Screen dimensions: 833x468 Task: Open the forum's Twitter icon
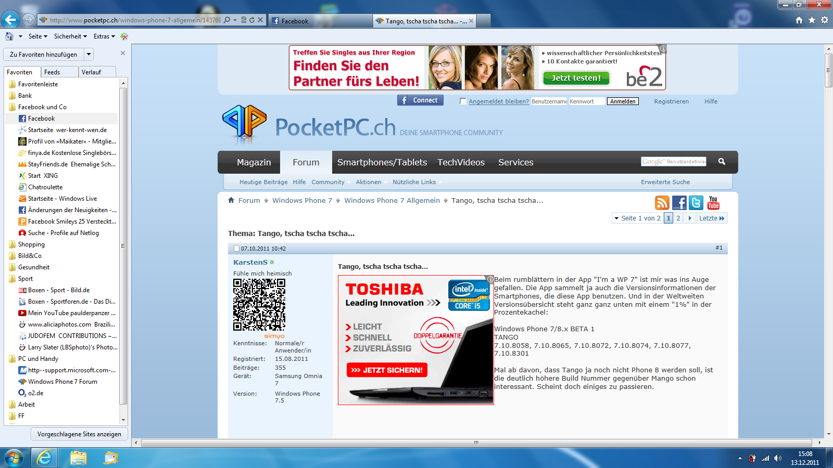pos(696,203)
